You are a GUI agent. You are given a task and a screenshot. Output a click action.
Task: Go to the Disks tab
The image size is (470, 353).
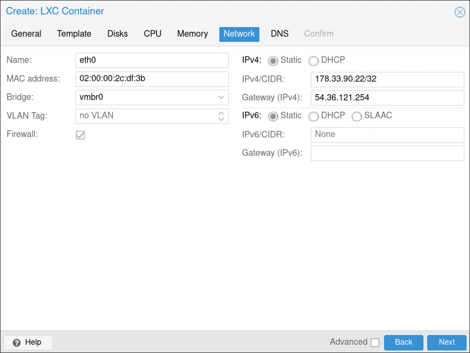click(117, 34)
